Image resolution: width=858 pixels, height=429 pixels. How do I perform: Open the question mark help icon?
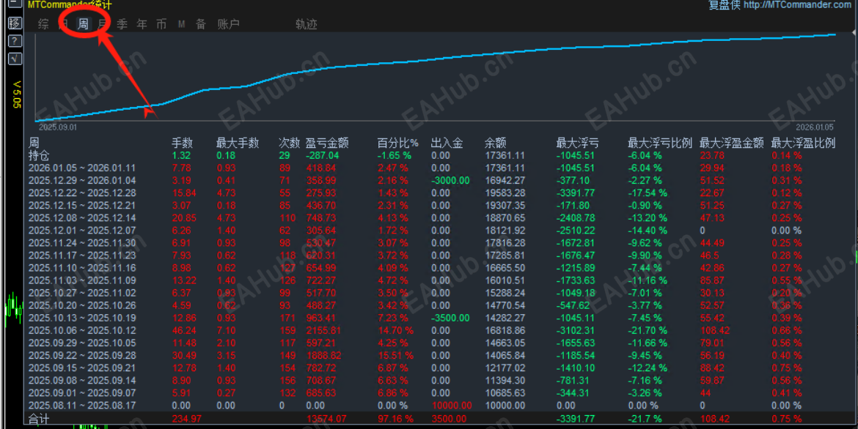15,41
